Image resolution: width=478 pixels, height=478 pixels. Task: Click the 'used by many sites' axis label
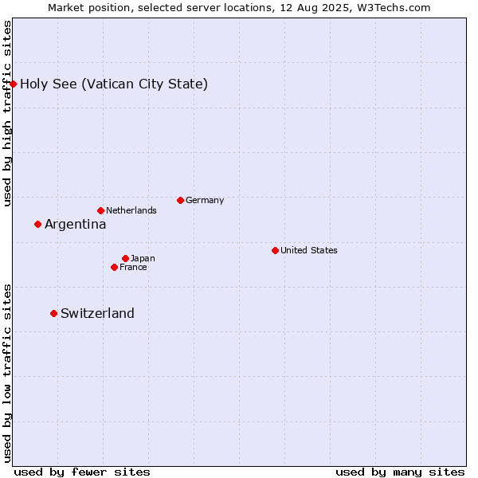point(400,472)
